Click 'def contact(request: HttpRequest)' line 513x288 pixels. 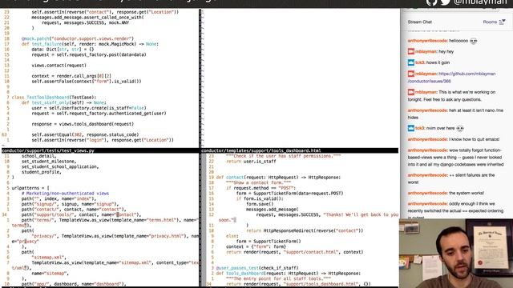click(278, 178)
